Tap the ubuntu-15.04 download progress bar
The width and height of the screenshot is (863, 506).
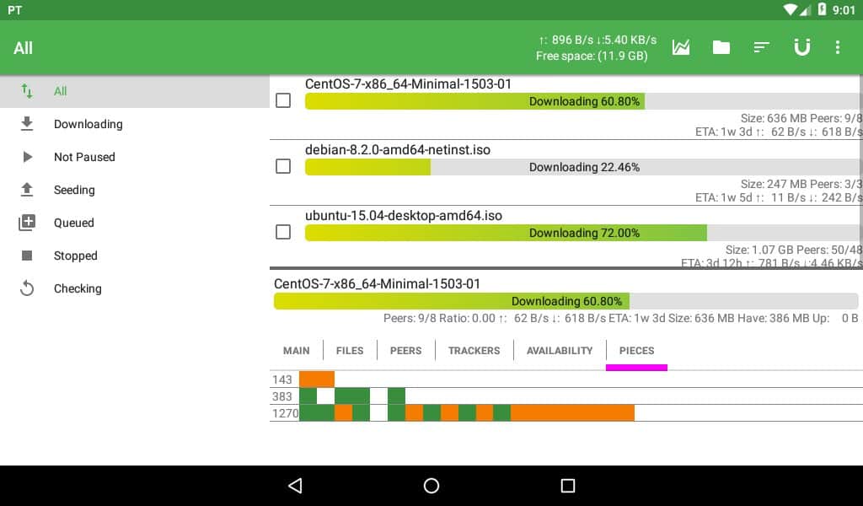pos(582,233)
